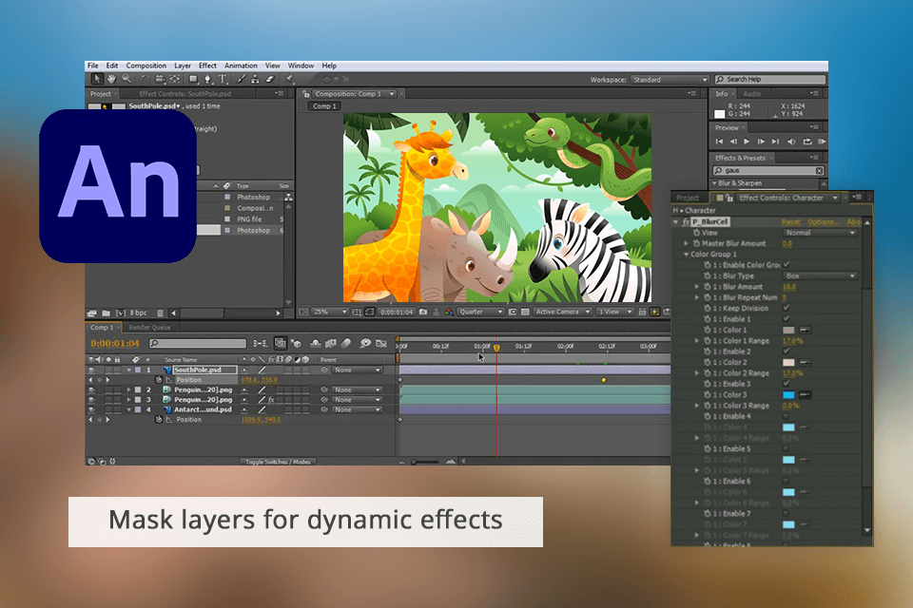Open the Effect menu

tap(207, 66)
